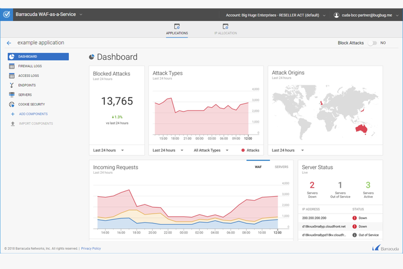Click the Barracuda checkmark logo icon

point(7,15)
